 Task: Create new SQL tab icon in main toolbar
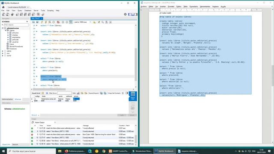click(3, 14)
